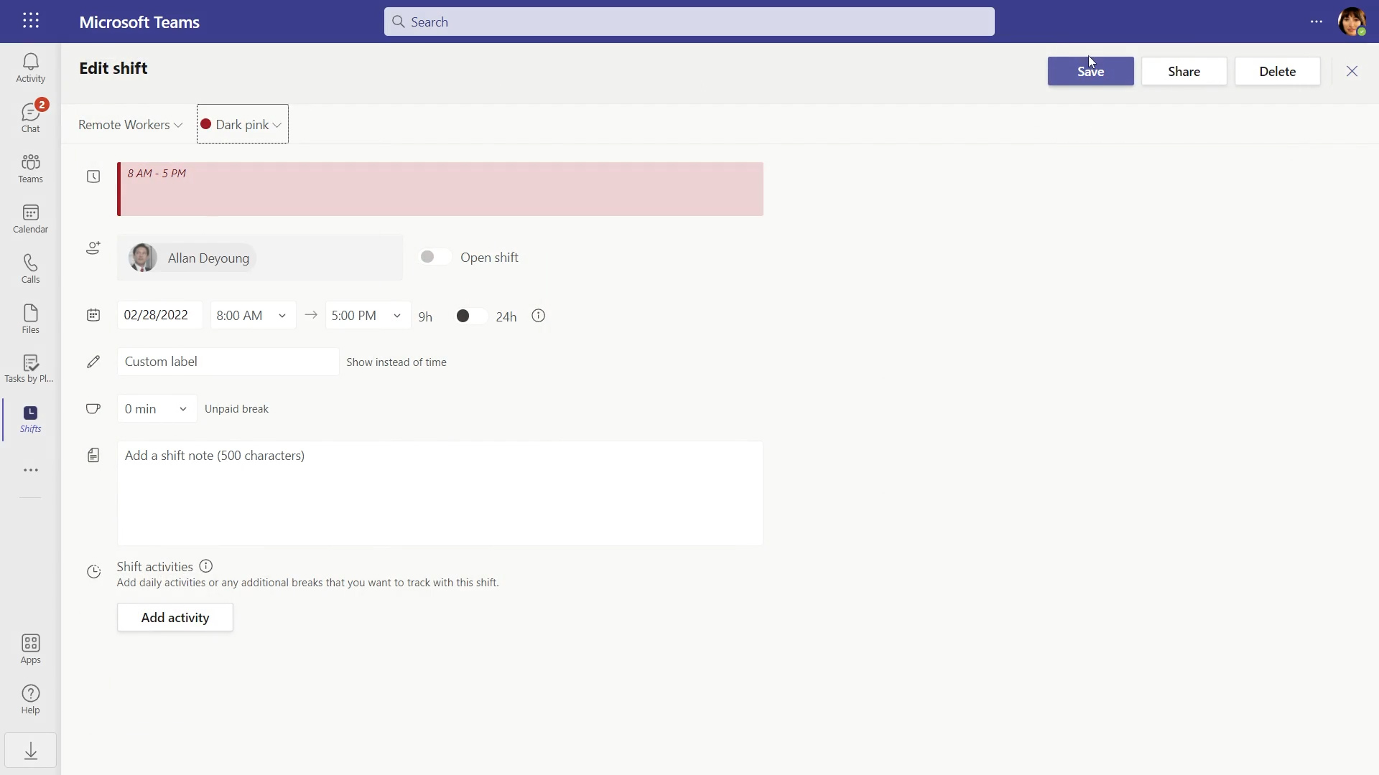Click the Help icon
The image size is (1379, 775).
click(30, 698)
